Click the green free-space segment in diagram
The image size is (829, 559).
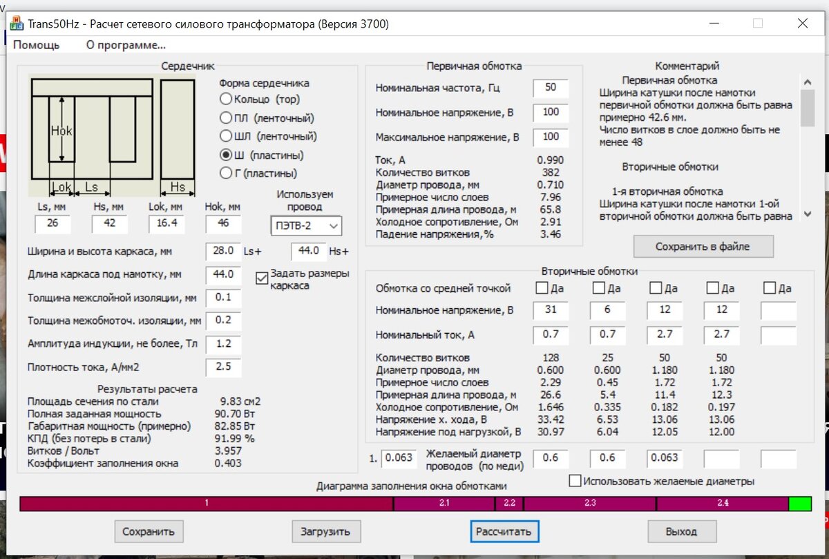coord(800,504)
